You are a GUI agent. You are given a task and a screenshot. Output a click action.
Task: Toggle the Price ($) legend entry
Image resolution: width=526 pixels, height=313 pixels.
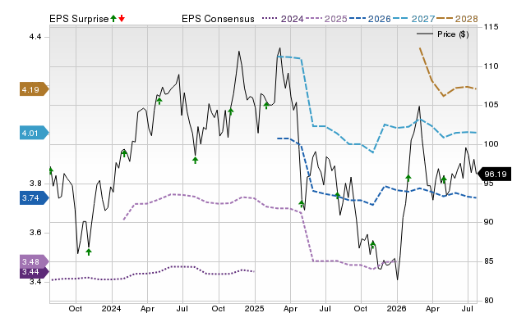(443, 34)
